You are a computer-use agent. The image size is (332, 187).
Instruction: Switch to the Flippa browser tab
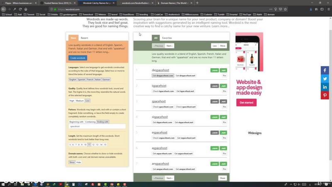(20, 3)
